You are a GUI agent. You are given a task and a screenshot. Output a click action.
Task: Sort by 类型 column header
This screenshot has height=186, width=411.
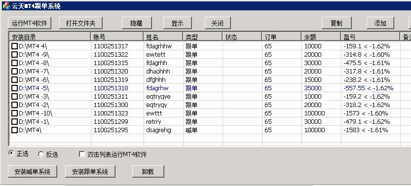tap(203, 37)
